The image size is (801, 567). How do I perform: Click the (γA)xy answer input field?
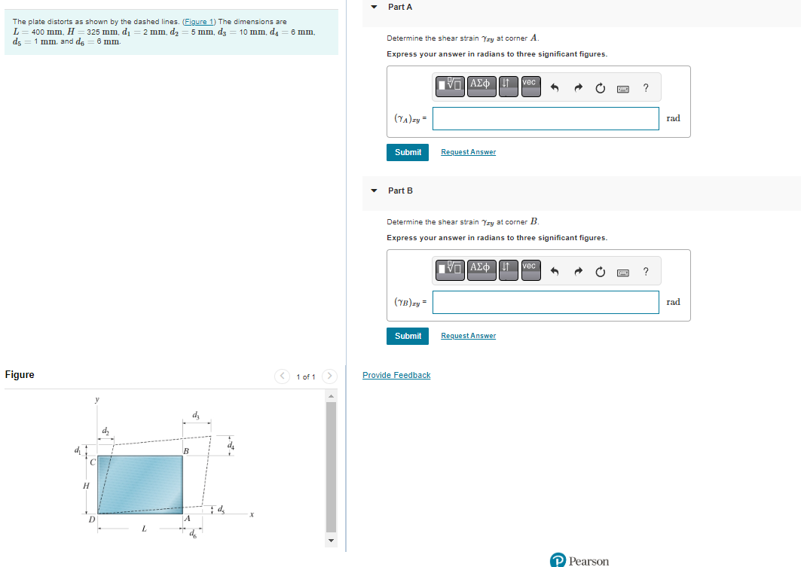pyautogui.click(x=545, y=118)
